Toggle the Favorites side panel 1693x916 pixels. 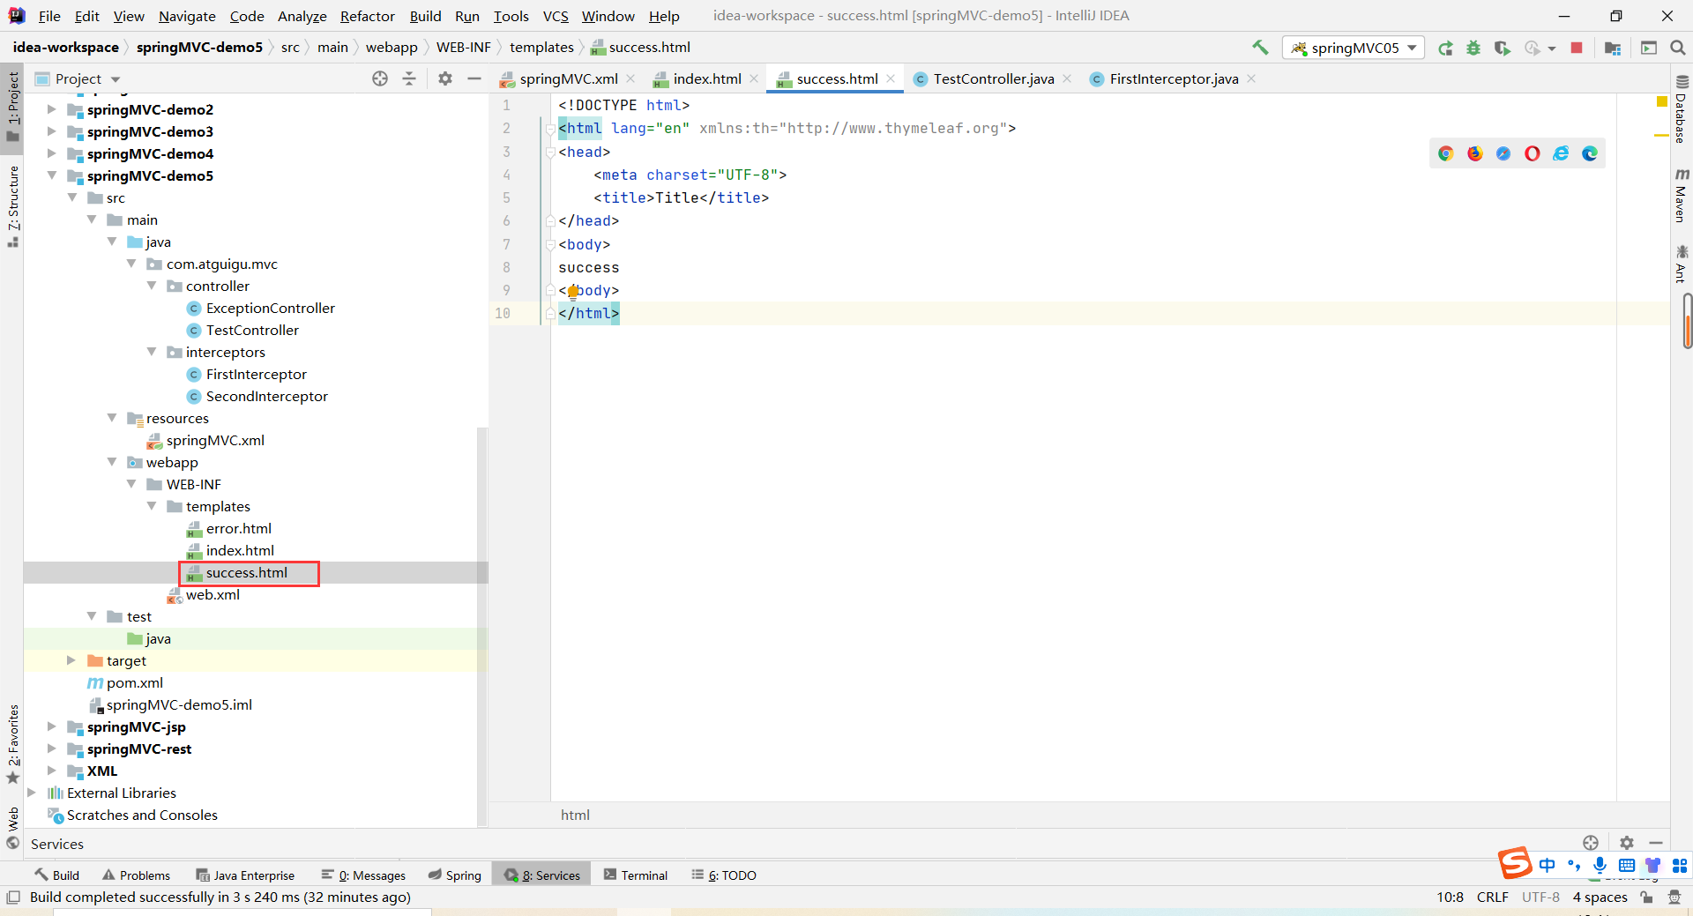(12, 744)
